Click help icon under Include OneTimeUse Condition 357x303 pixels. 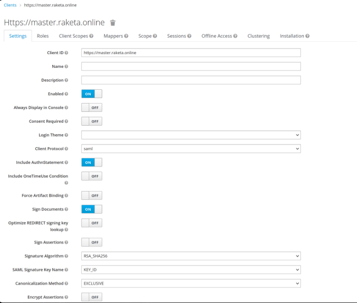click(66, 183)
